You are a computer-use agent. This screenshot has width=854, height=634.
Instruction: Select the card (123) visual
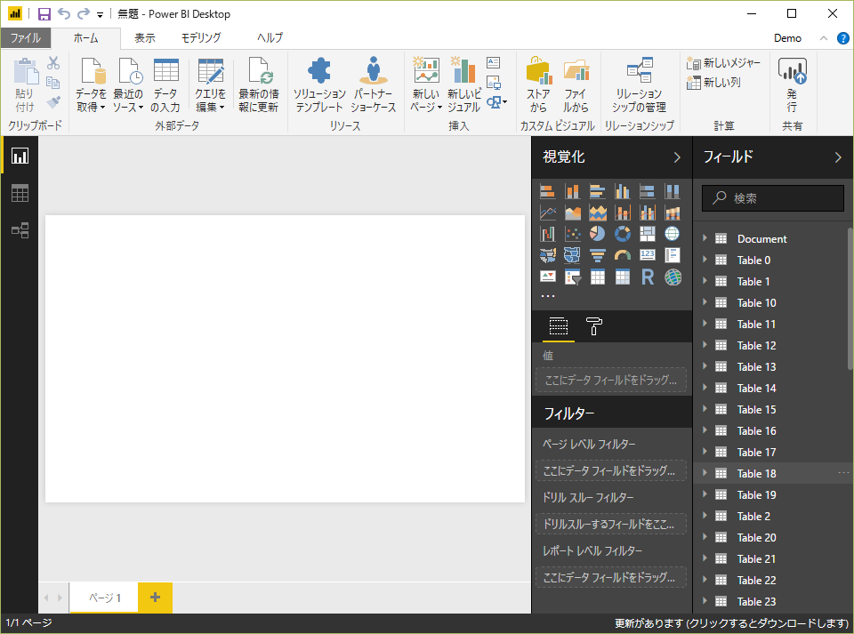pos(648,255)
